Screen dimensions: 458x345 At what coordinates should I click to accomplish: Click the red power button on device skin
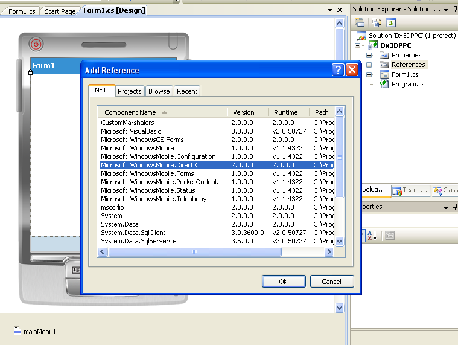coord(36,45)
